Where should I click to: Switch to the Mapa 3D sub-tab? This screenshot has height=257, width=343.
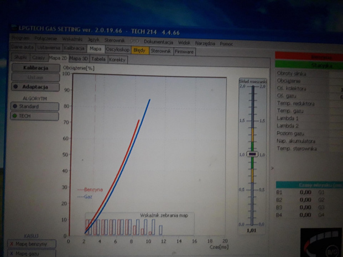[79, 59]
